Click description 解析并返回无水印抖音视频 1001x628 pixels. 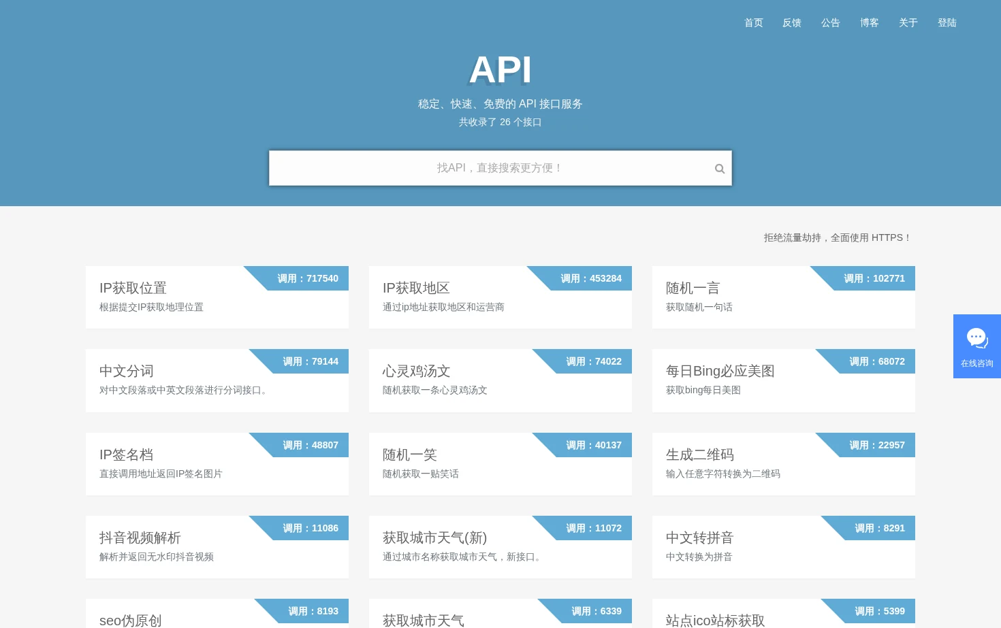coord(157,557)
